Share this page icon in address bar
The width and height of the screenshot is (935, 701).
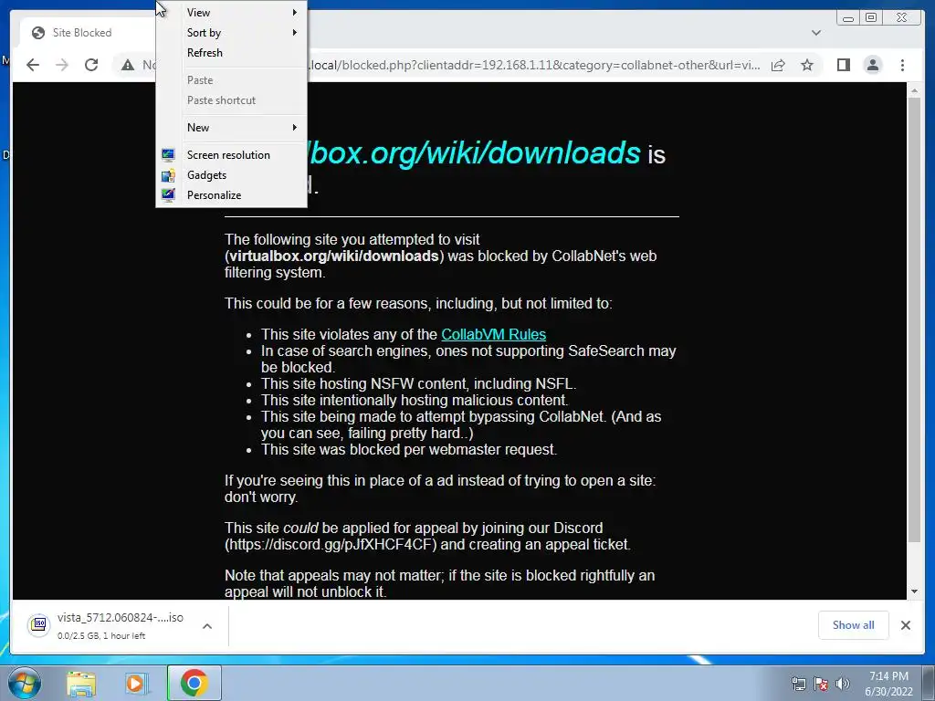[778, 65]
